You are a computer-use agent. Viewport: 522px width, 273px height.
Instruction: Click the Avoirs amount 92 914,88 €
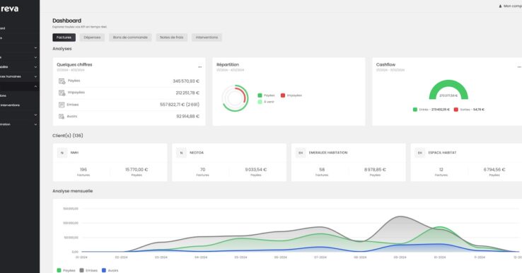[187, 116]
